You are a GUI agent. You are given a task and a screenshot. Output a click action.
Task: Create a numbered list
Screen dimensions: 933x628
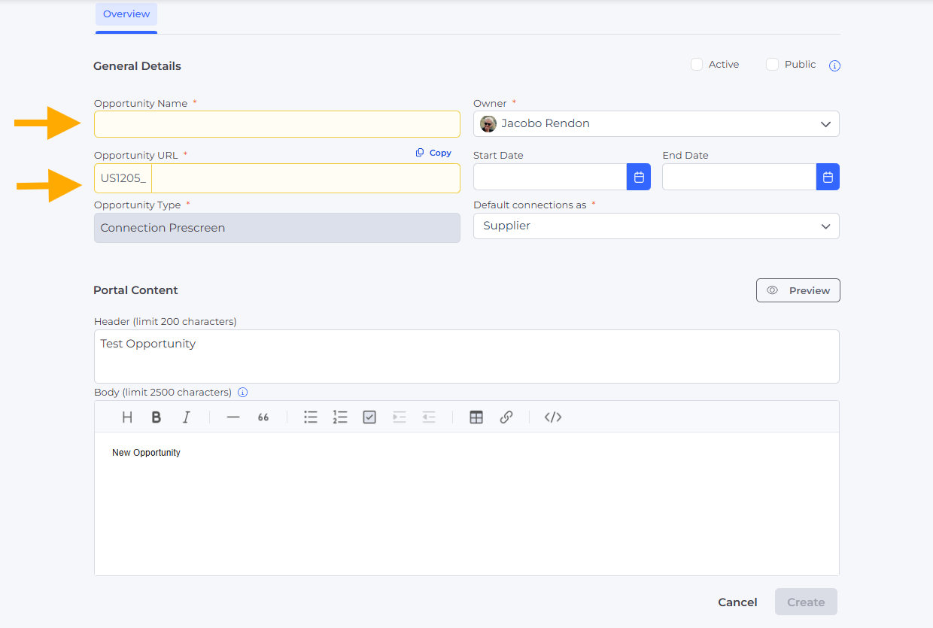point(340,417)
